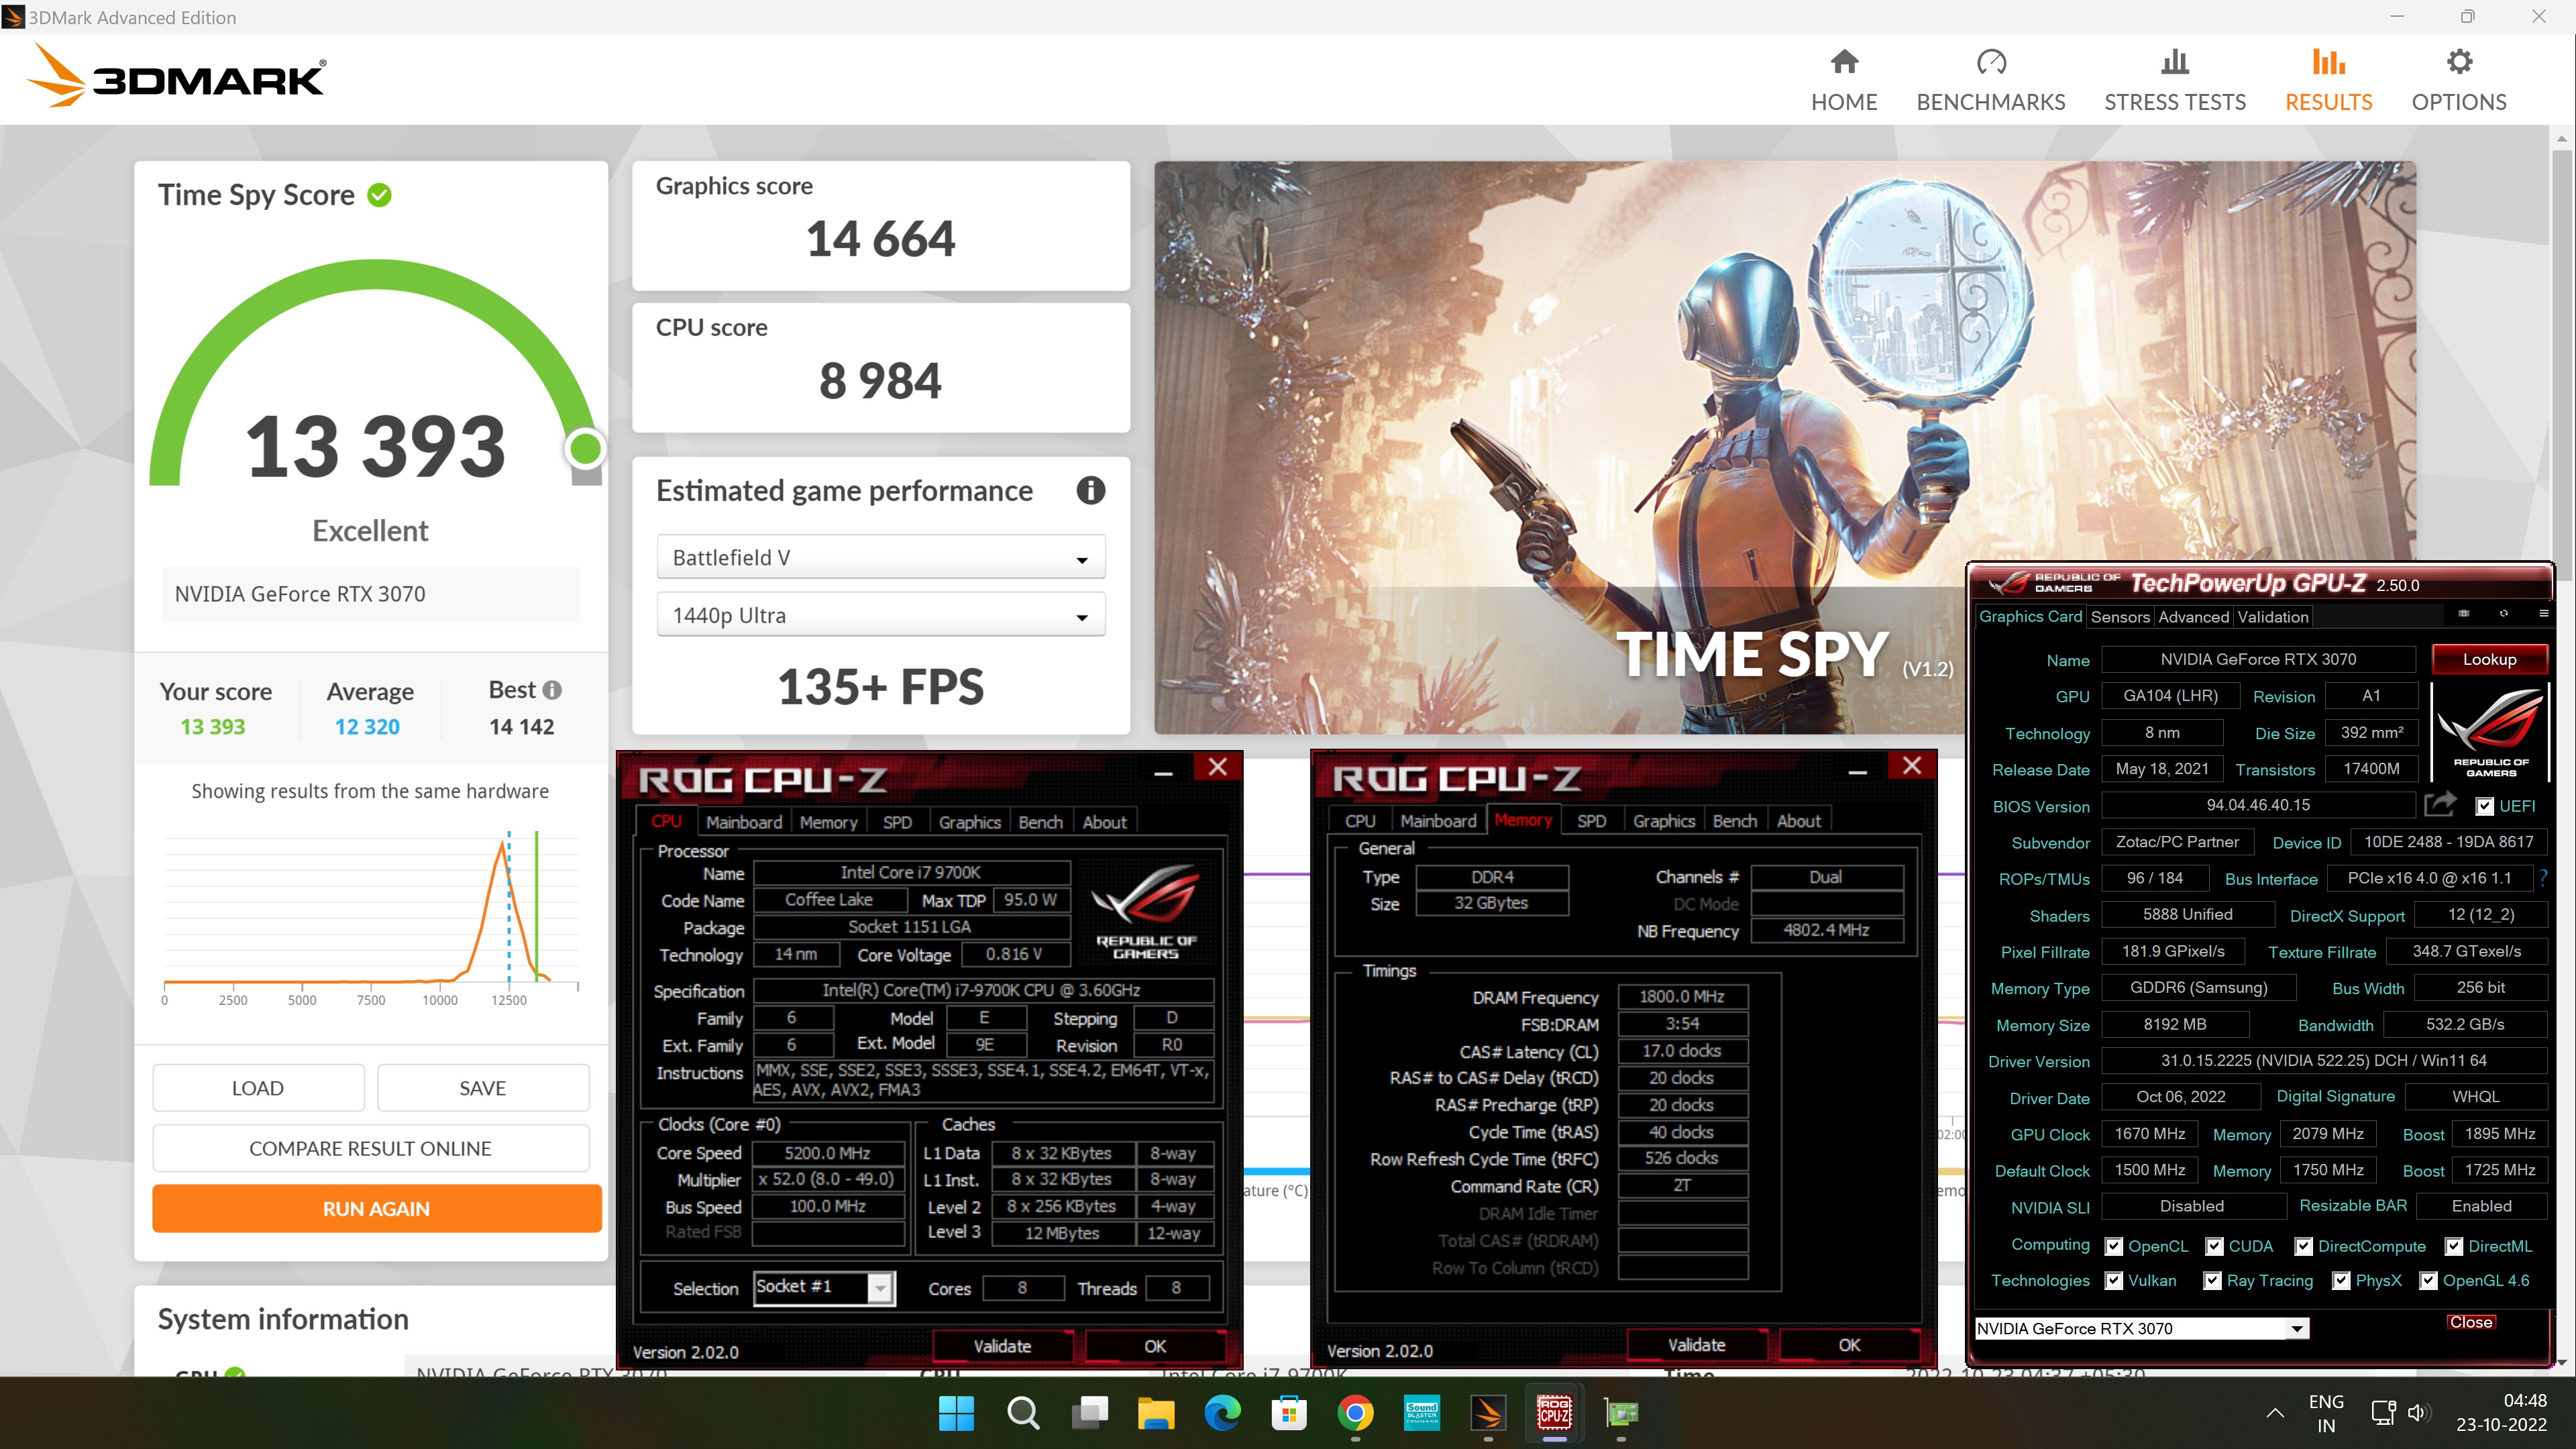
Task: Click the Time Spy hero image
Action: [1785, 447]
